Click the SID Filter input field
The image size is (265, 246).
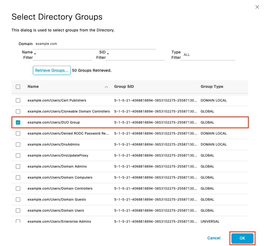pyautogui.click(x=135, y=55)
